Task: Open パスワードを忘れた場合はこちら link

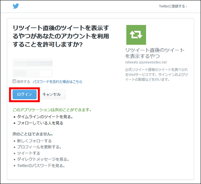Action: 57,82
